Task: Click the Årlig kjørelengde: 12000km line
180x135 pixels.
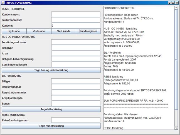Action: click(x=120, y=63)
